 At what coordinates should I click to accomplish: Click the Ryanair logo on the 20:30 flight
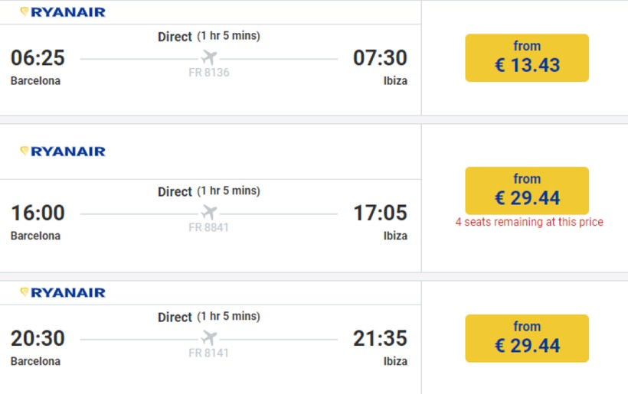coord(63,292)
